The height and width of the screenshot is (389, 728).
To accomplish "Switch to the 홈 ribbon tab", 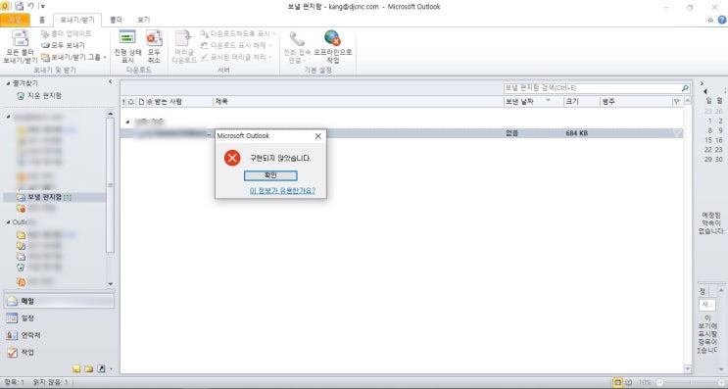I will (42, 20).
